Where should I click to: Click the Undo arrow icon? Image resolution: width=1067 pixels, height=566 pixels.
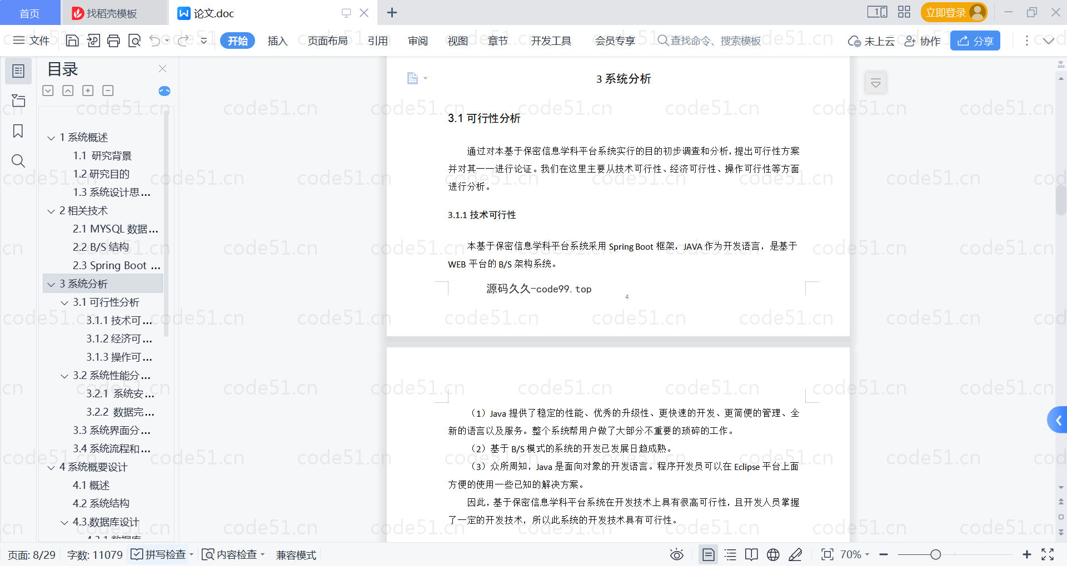[155, 41]
